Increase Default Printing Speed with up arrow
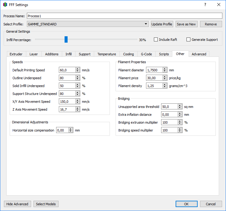Image resolution: width=226 pixels, height=211 pixels. click(x=78, y=69)
